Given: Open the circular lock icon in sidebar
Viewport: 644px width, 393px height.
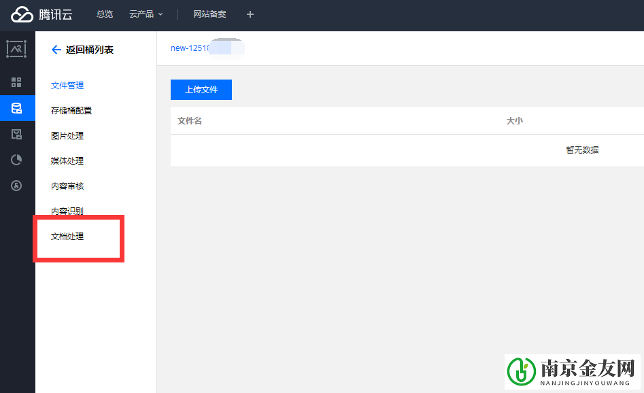Looking at the screenshot, I should [x=16, y=185].
